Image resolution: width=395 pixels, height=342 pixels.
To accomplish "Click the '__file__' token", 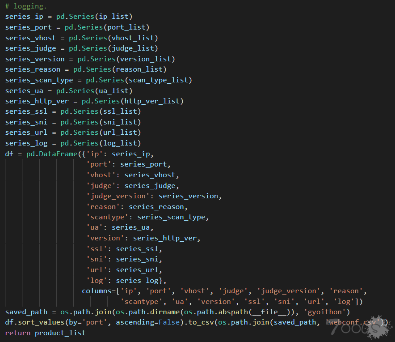I will [269, 312].
